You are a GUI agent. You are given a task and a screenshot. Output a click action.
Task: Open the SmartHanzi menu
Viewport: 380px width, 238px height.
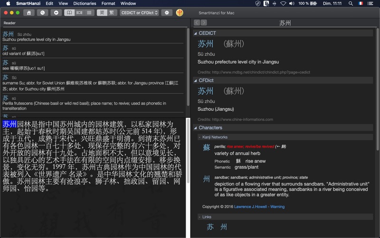pyautogui.click(x=28, y=3)
